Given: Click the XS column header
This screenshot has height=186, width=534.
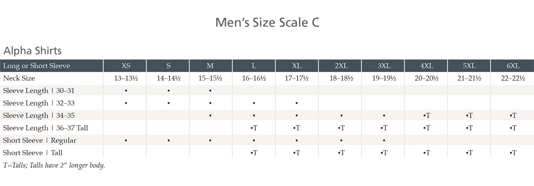Looking at the screenshot, I should 126,66.
